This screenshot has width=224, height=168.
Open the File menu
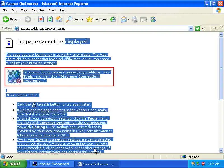pos(5,10)
